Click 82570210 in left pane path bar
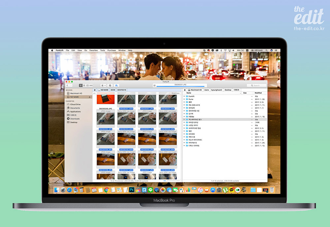Image resolution: width=330 pixels, height=227 pixels. [x=122, y=90]
